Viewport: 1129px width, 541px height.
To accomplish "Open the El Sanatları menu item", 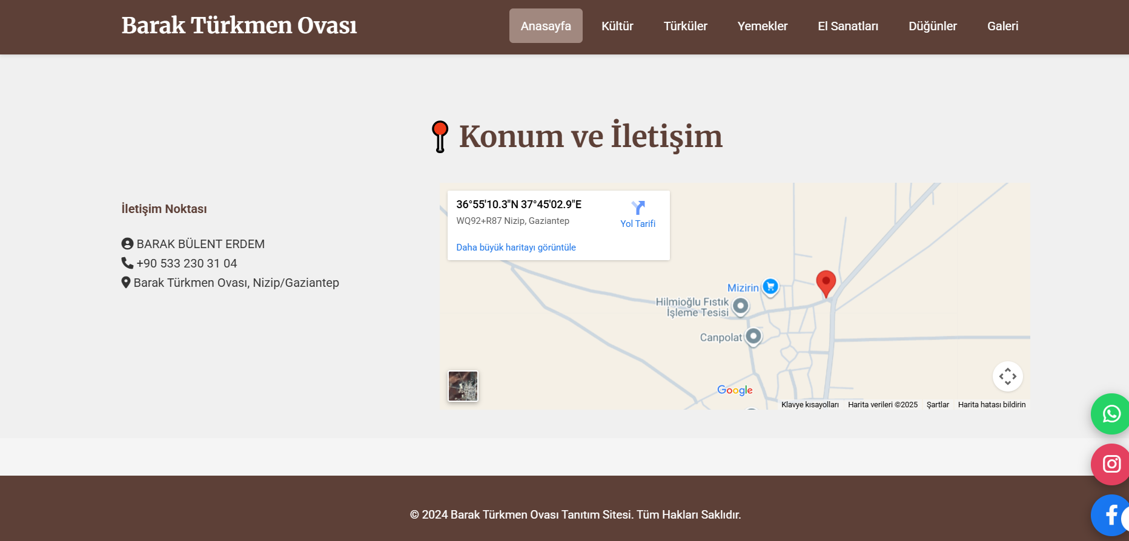I will click(x=848, y=26).
